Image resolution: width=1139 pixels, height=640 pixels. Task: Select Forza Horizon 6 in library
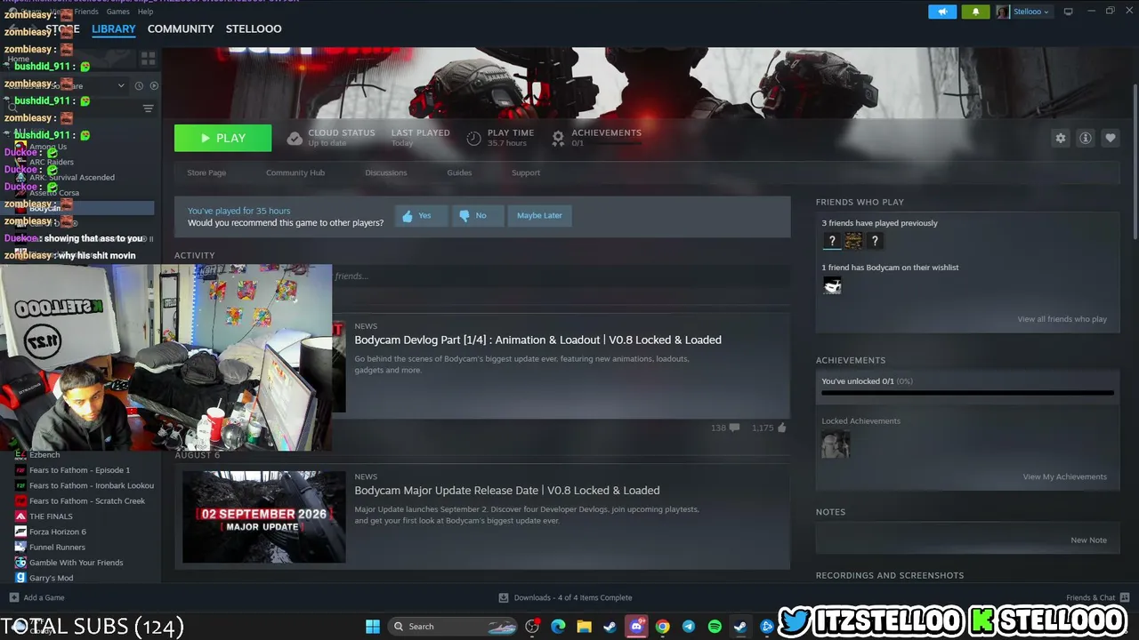click(58, 532)
